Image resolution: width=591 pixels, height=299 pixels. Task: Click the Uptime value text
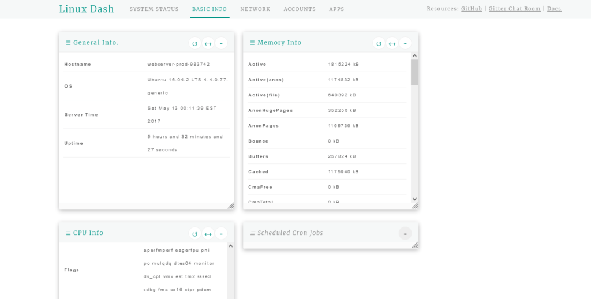[185, 143]
